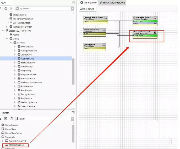The width and height of the screenshot is (180, 149).
Task: Click Alarm slot on outOfRange block
Action: [94, 48]
